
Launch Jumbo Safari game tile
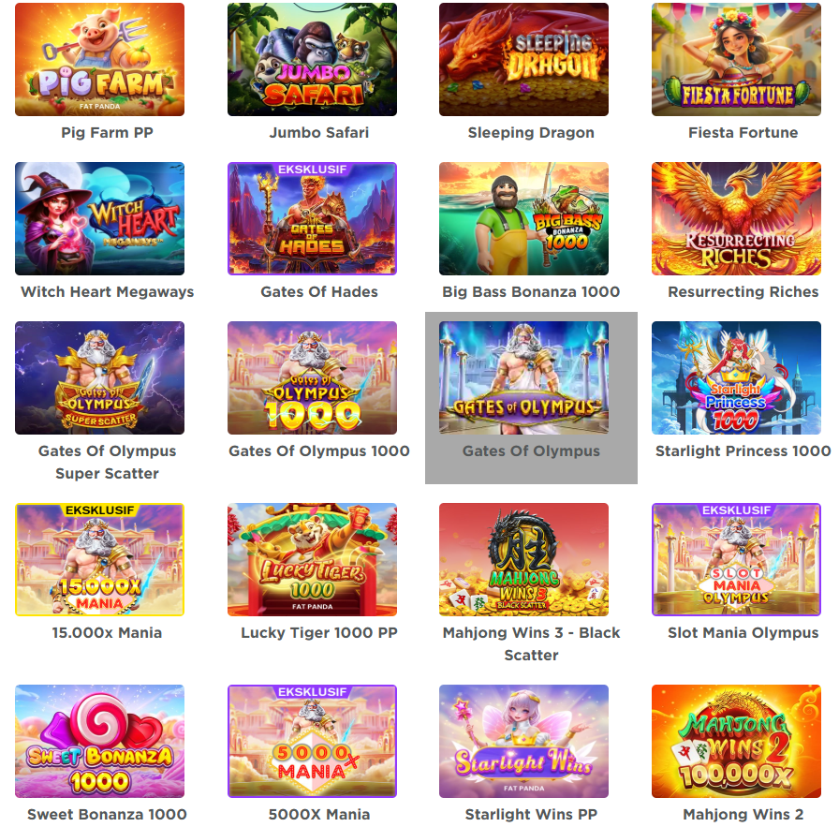point(312,59)
